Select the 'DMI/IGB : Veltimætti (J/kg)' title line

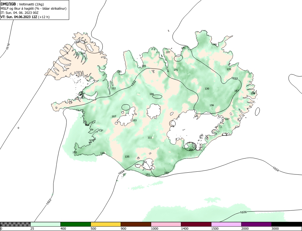coord(22,4)
